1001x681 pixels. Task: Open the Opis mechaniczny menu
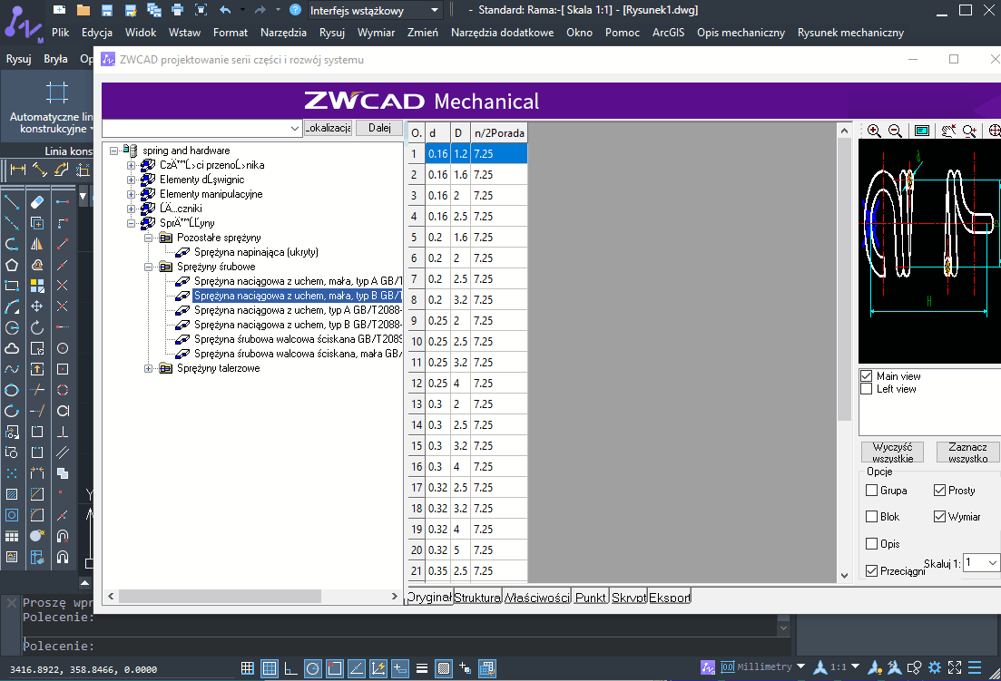click(x=741, y=33)
